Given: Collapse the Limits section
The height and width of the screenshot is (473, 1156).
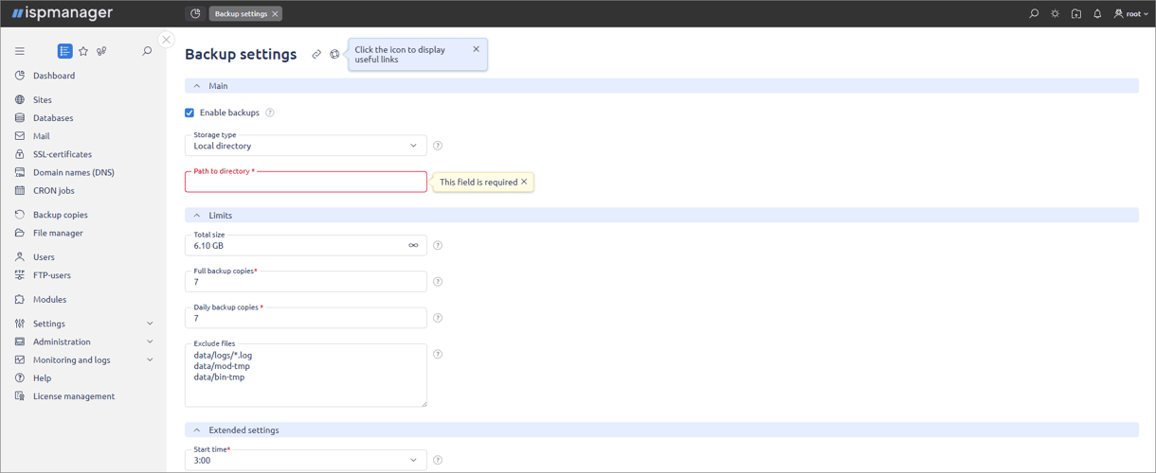Looking at the screenshot, I should (197, 216).
